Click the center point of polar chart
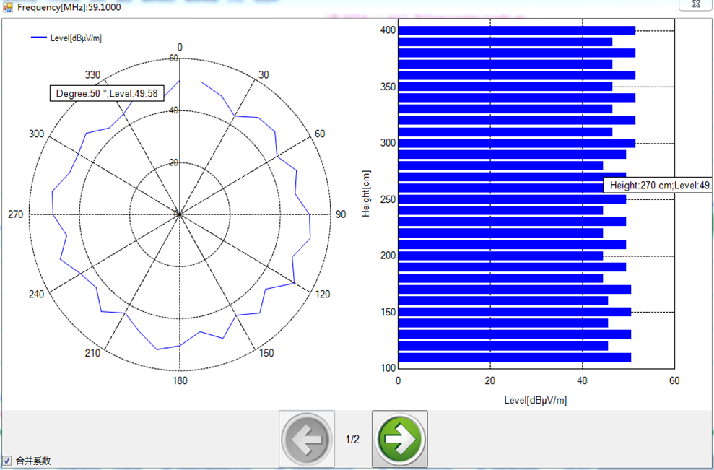The height and width of the screenshot is (470, 714). (x=180, y=214)
